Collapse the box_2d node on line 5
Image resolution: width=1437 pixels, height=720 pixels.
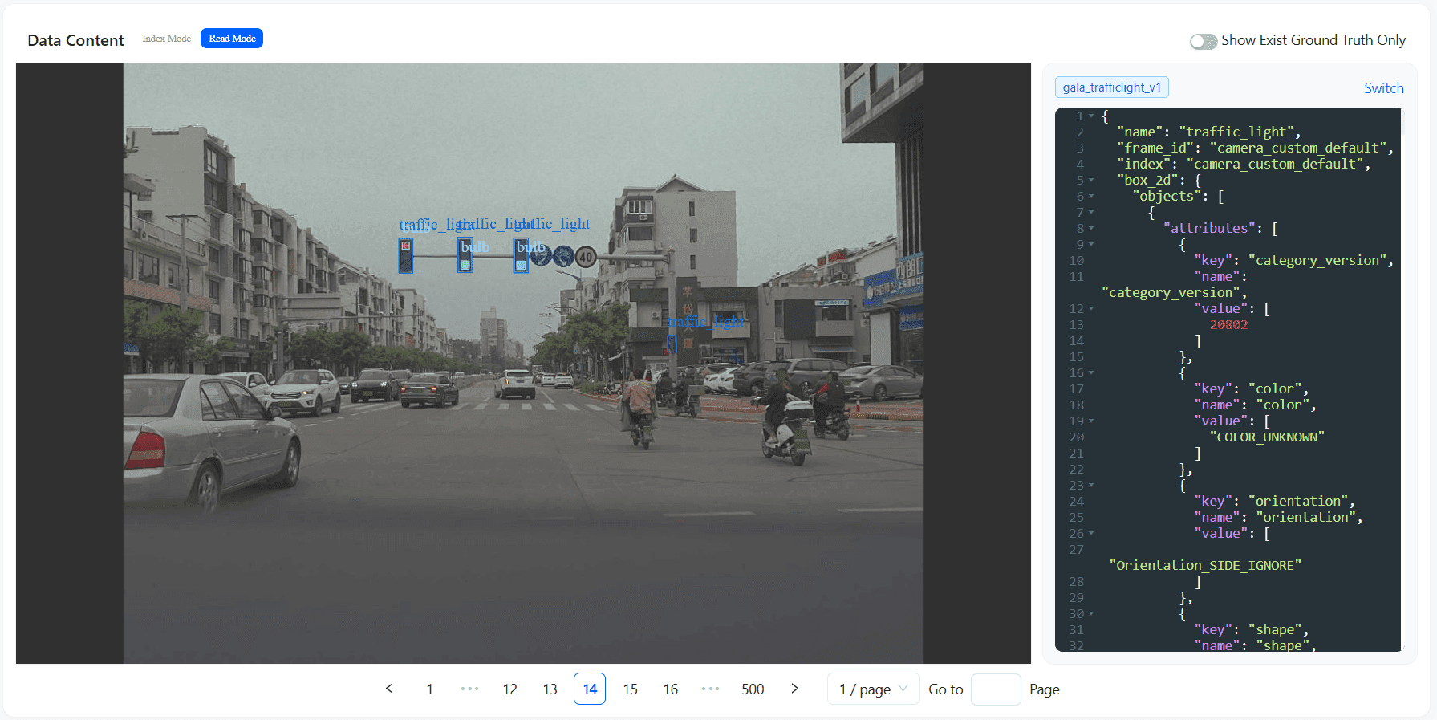pyautogui.click(x=1091, y=181)
